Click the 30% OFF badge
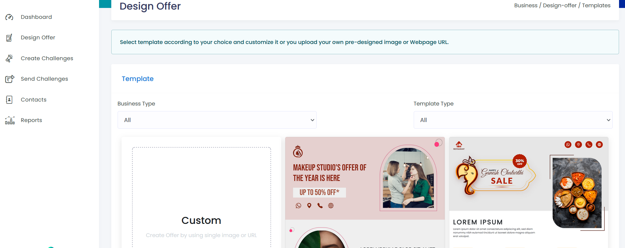 tap(520, 161)
